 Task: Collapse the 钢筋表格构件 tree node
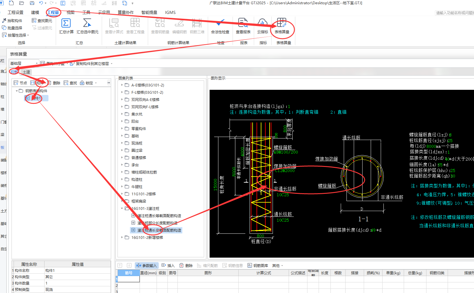point(17,91)
